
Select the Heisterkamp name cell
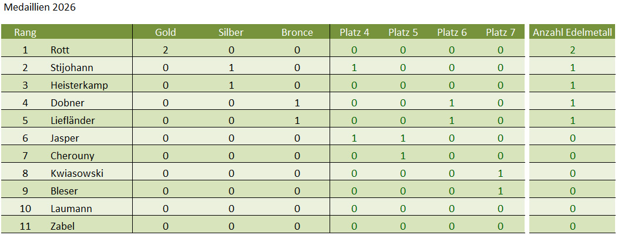(x=79, y=85)
